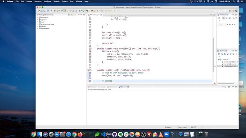Toggle Hide Static Members in Outline toolbar
Image resolution: width=246 pixels, height=138 pixels.
click(x=228, y=54)
